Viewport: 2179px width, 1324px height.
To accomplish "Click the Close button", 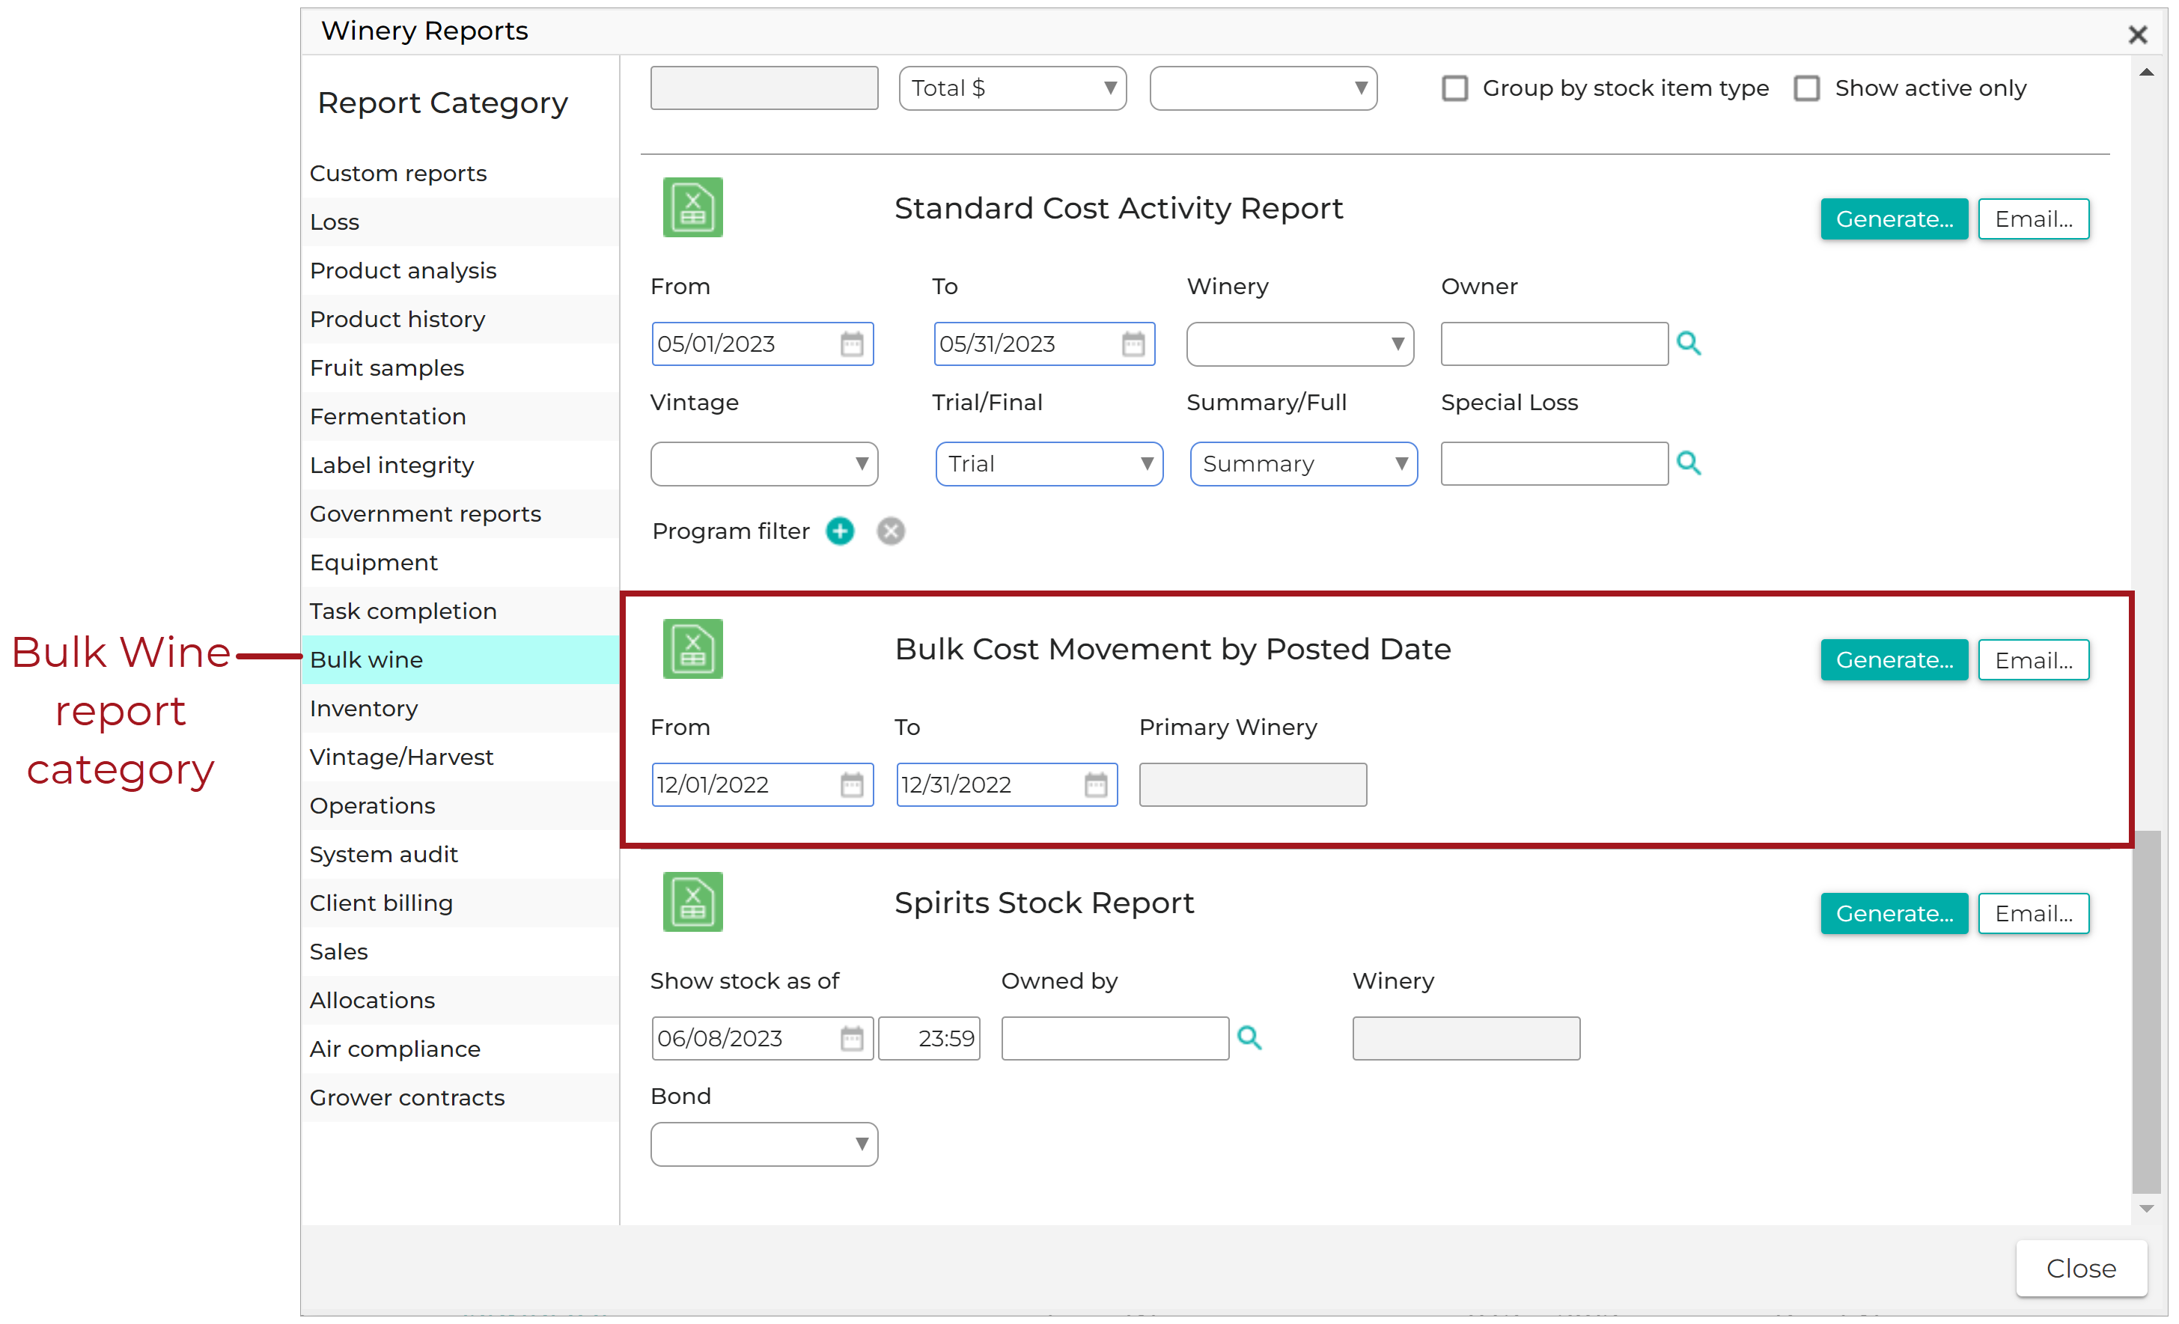I will (x=2081, y=1269).
